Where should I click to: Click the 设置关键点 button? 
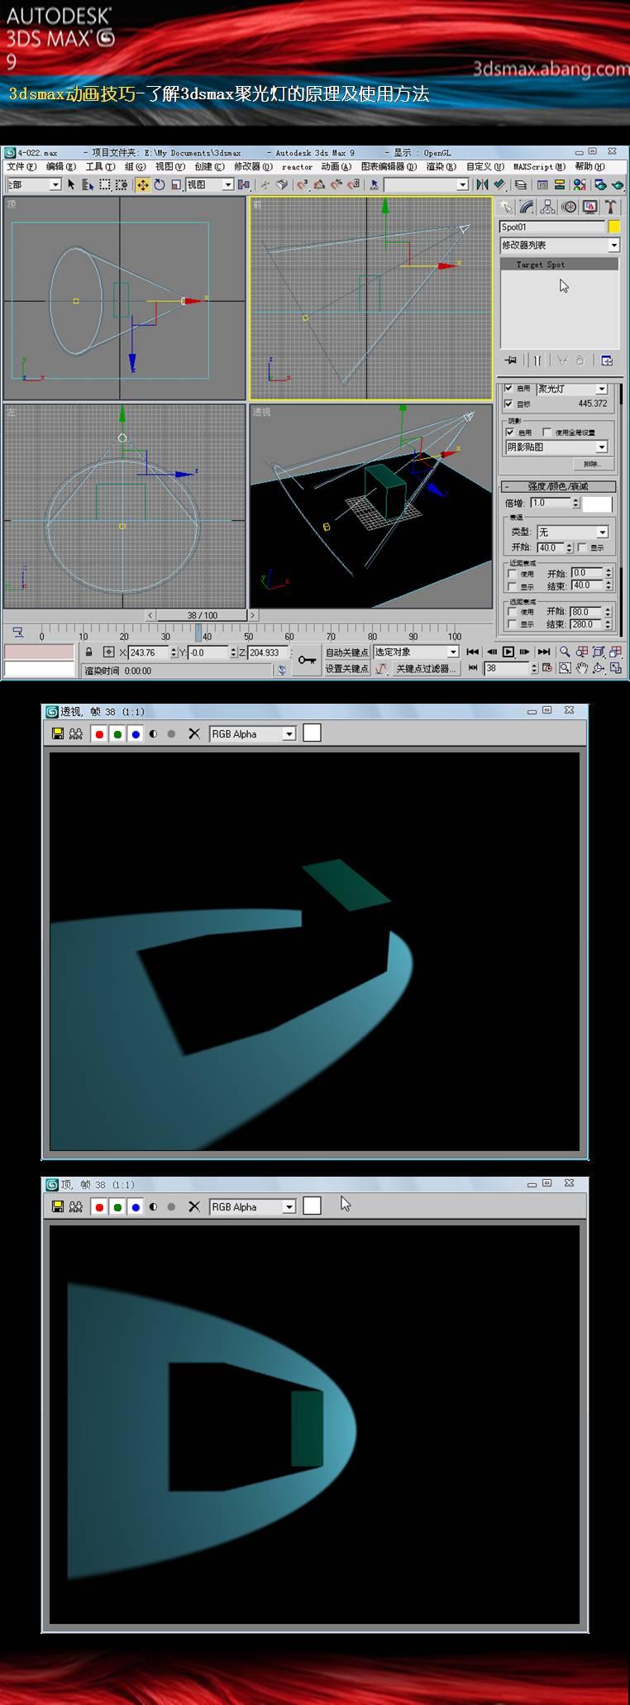346,669
